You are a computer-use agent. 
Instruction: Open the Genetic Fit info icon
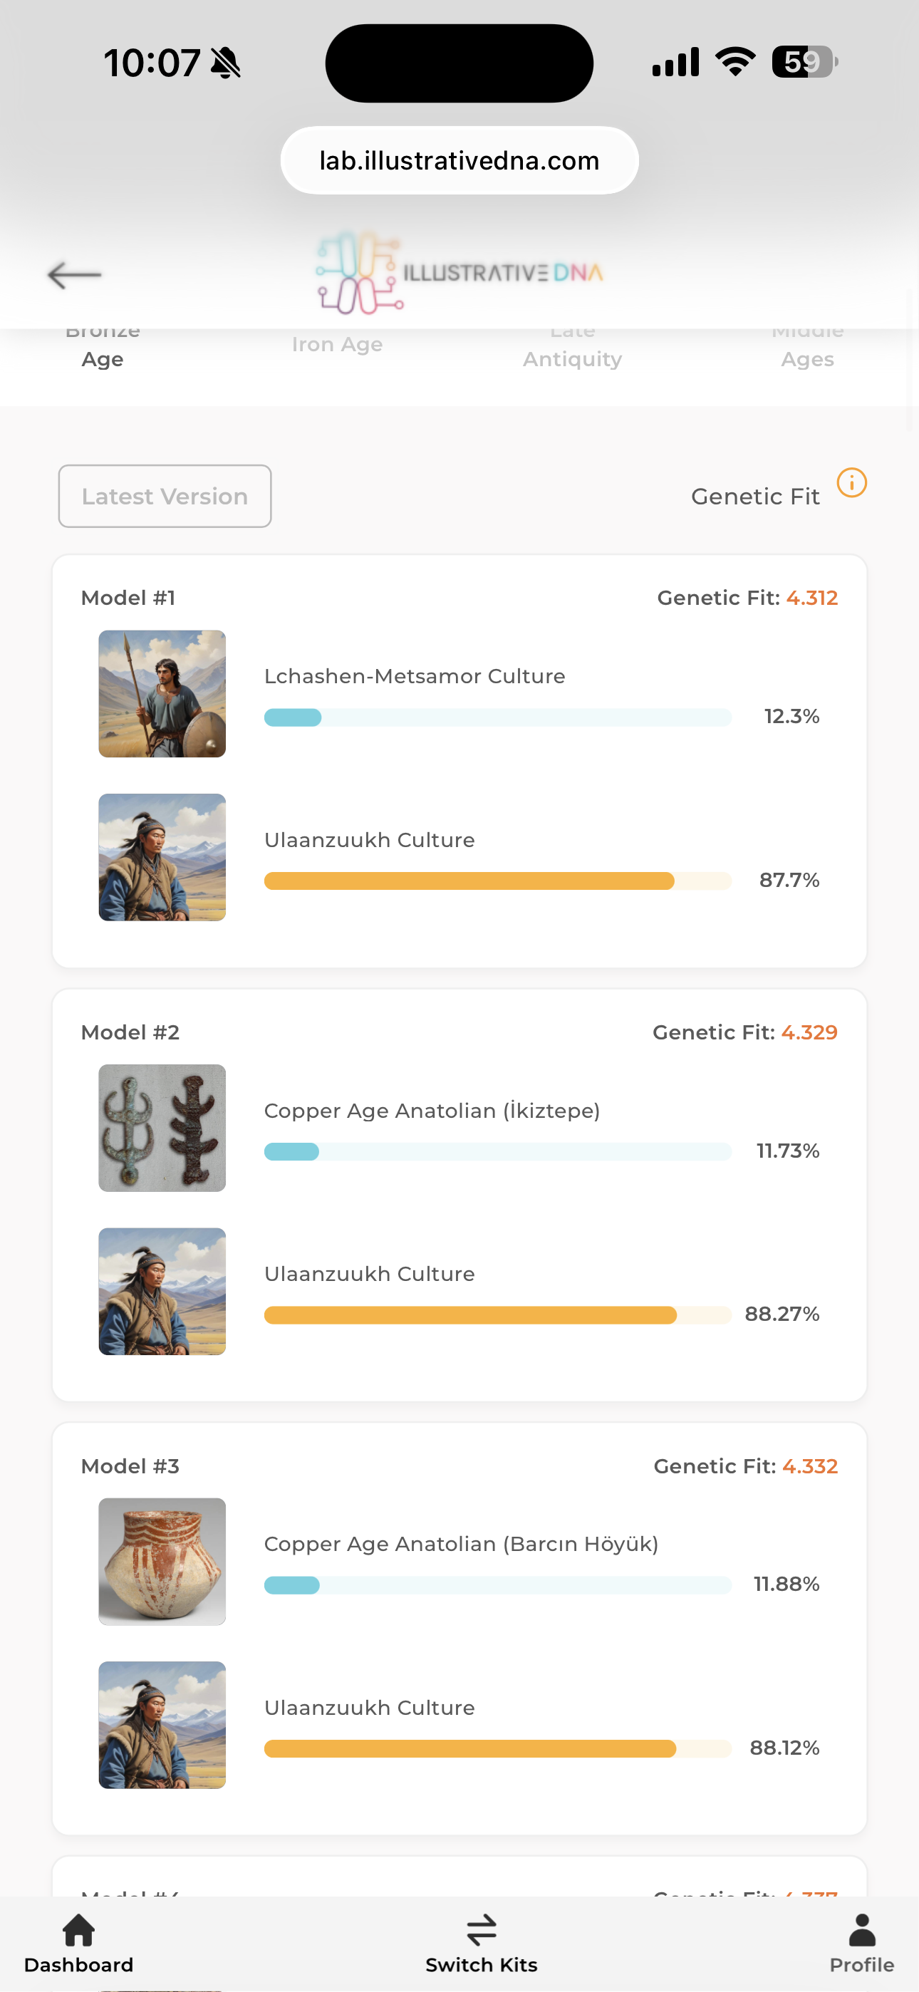pyautogui.click(x=851, y=483)
